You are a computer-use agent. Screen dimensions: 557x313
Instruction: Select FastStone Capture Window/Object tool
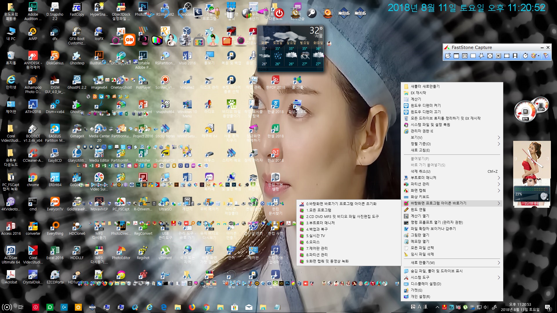[465, 56]
